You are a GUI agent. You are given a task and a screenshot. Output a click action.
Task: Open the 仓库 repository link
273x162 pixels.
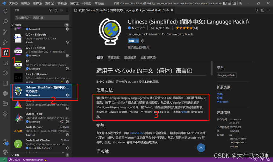(220, 98)
